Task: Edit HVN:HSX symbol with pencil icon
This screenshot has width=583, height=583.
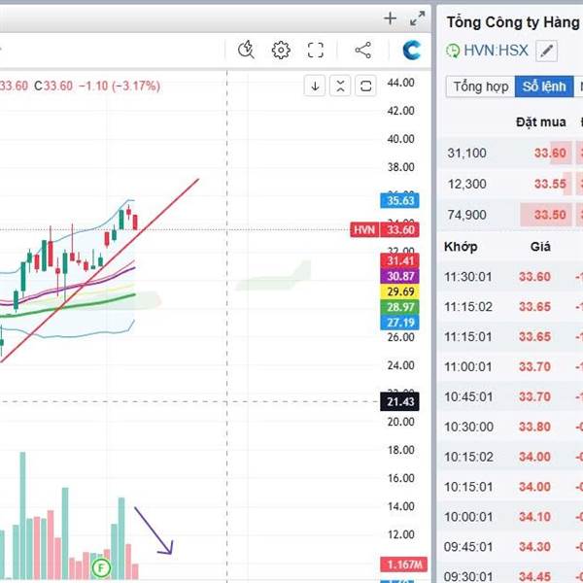Action: coord(546,51)
